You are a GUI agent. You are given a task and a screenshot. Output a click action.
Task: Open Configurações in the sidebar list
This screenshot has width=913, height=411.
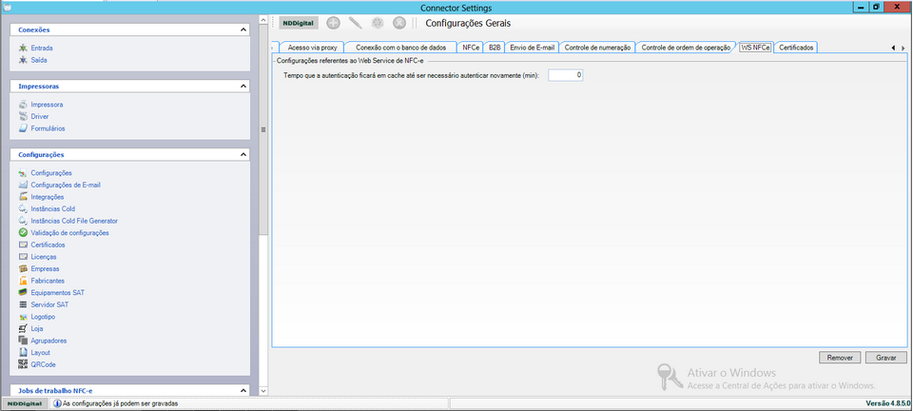[51, 173]
